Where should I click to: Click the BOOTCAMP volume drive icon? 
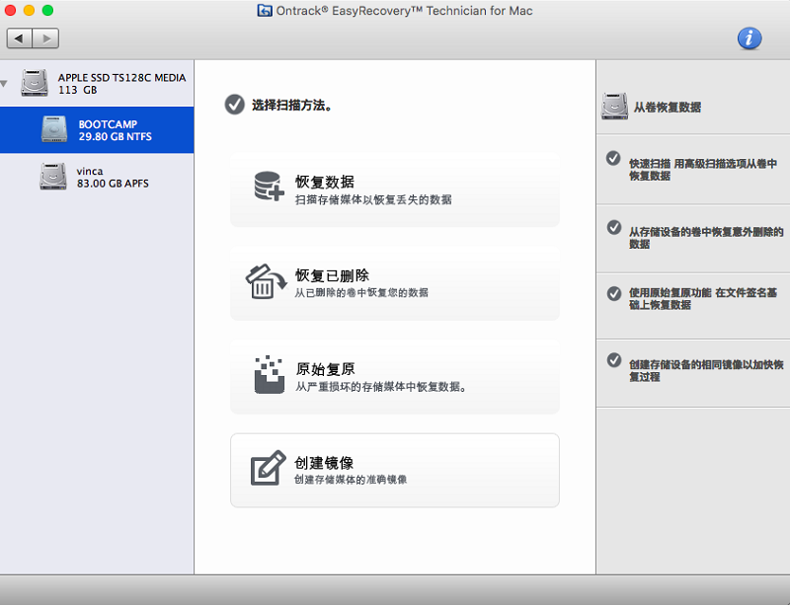(54, 130)
